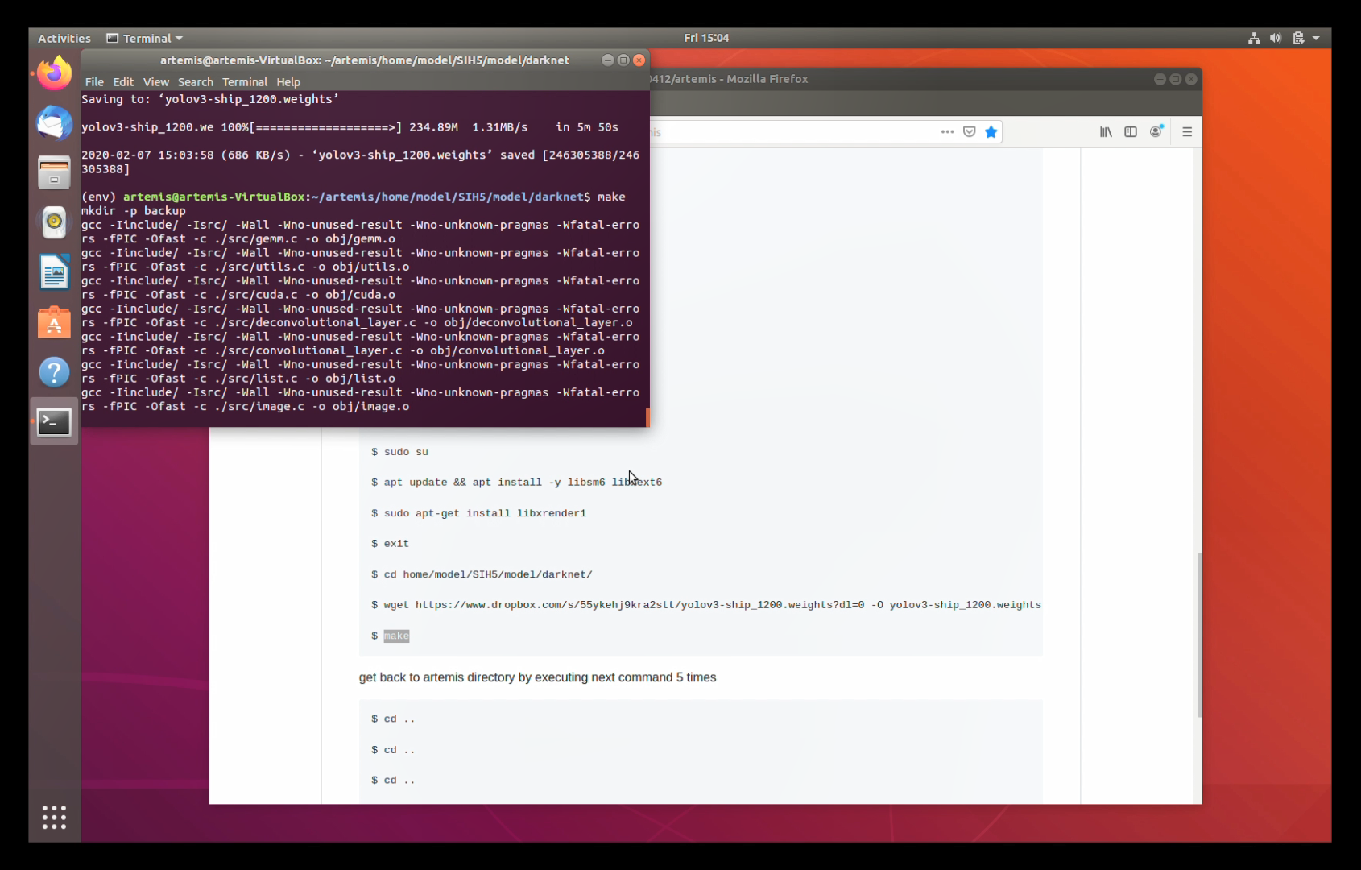
Task: Launch Thunderbird mail from the dock
Action: (54, 123)
